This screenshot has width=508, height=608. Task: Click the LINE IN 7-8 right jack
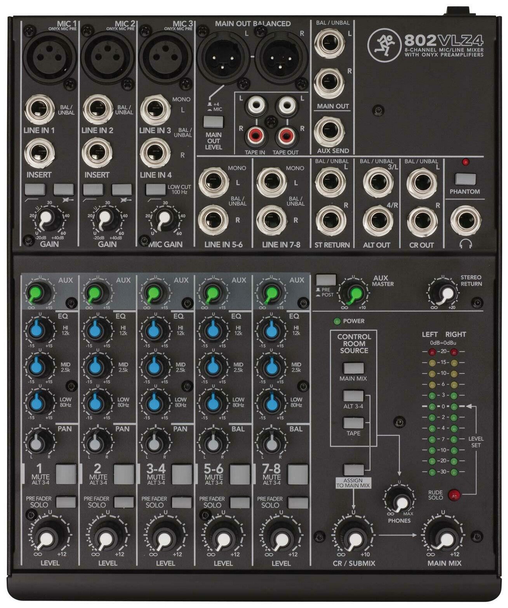pyautogui.click(x=272, y=220)
